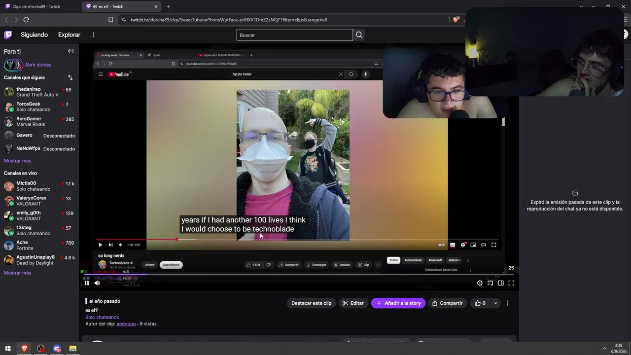Click the search magnifier button
631x355 pixels.
click(359, 35)
